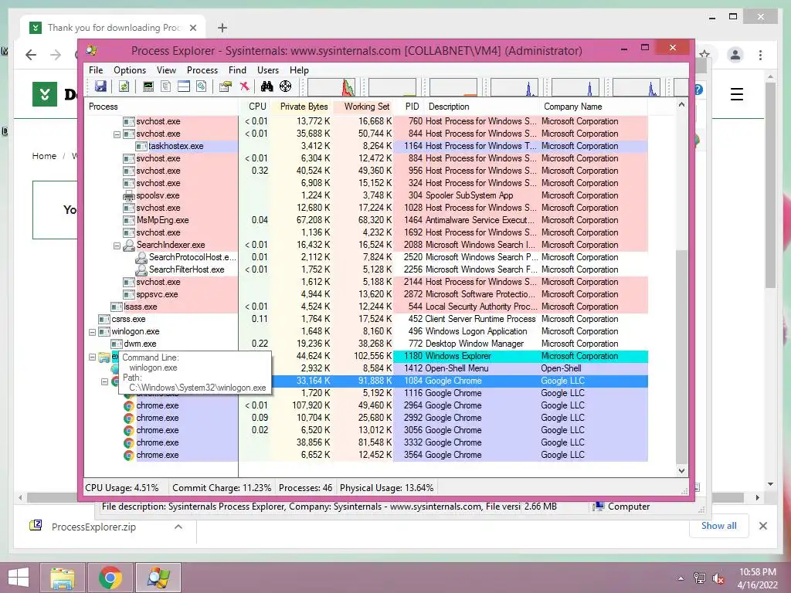Image resolution: width=791 pixels, height=593 pixels.
Task: Click the DLL/handles view toolbar icon
Action: coord(202,86)
